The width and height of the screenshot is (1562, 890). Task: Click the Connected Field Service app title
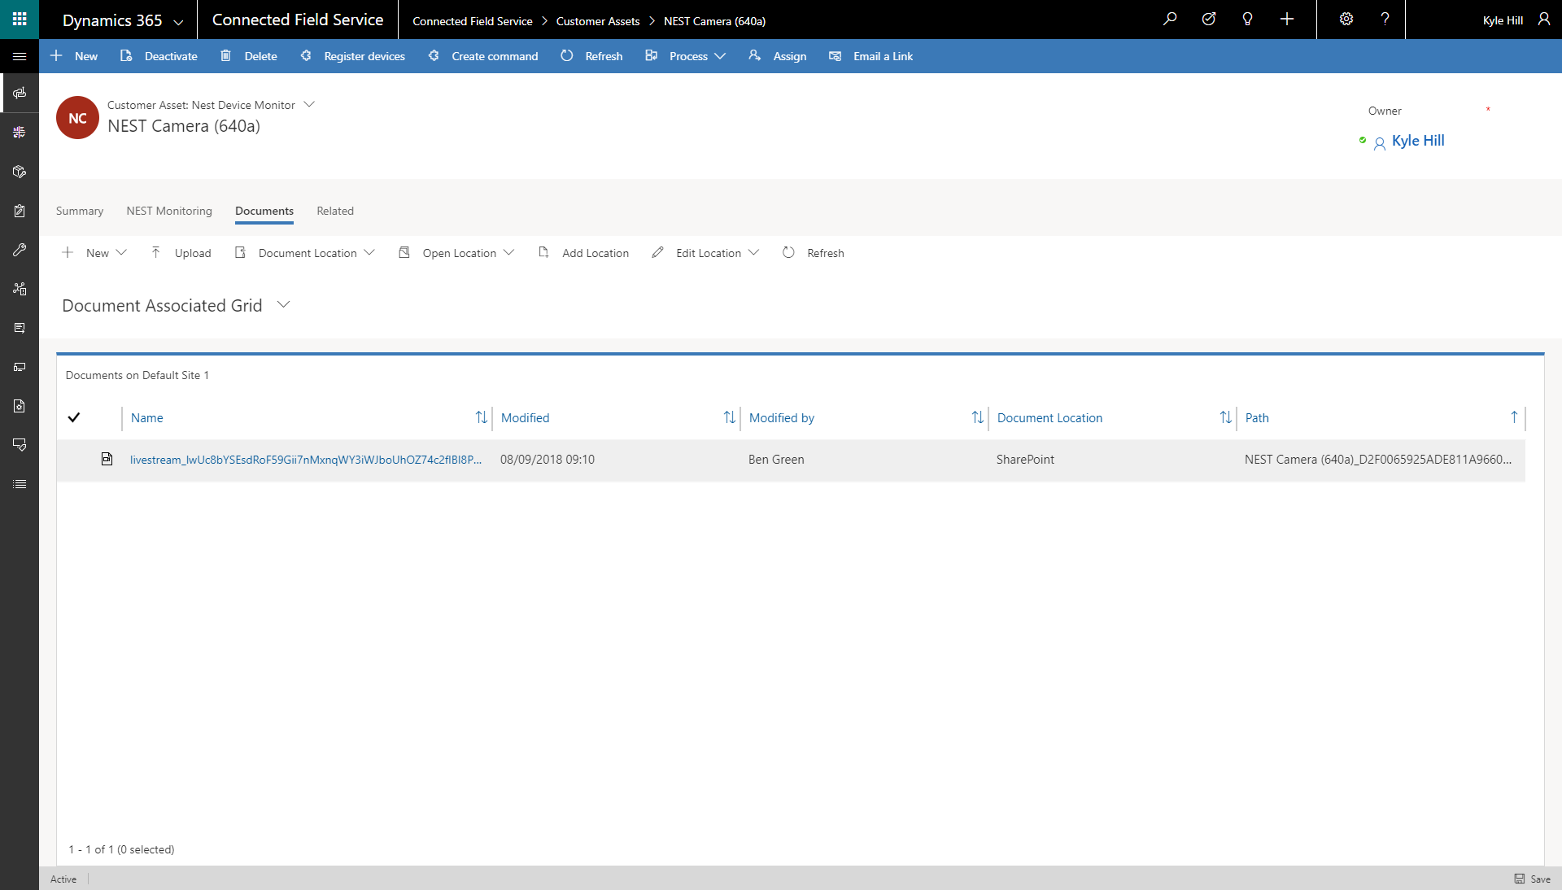(x=298, y=20)
